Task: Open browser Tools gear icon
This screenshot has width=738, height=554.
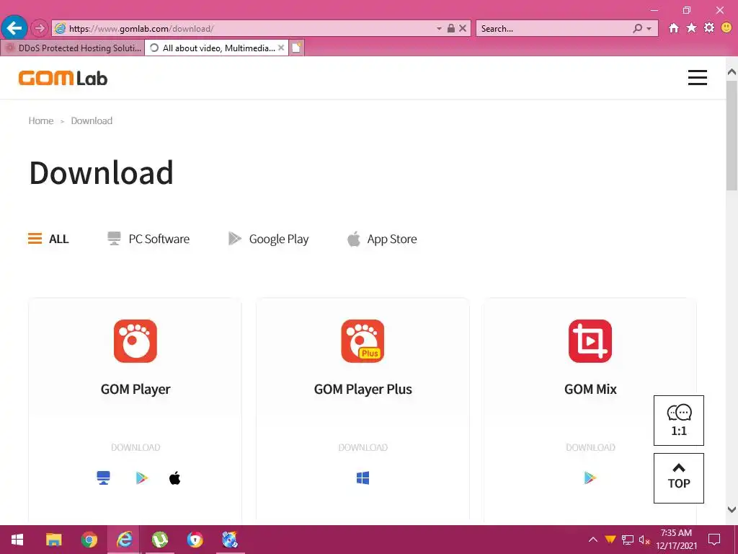Action: (x=709, y=28)
